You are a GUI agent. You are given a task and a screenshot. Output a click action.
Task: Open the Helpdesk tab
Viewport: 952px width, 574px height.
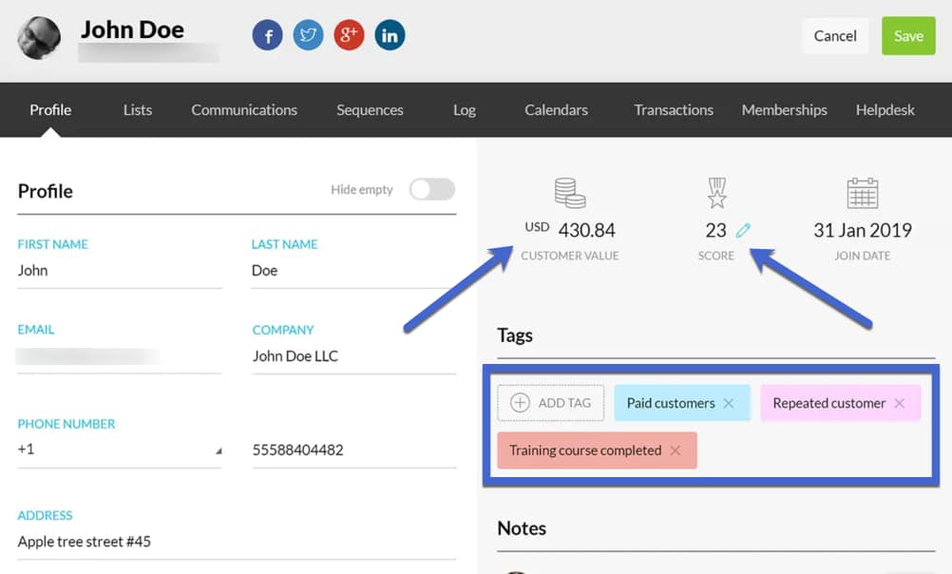point(885,109)
